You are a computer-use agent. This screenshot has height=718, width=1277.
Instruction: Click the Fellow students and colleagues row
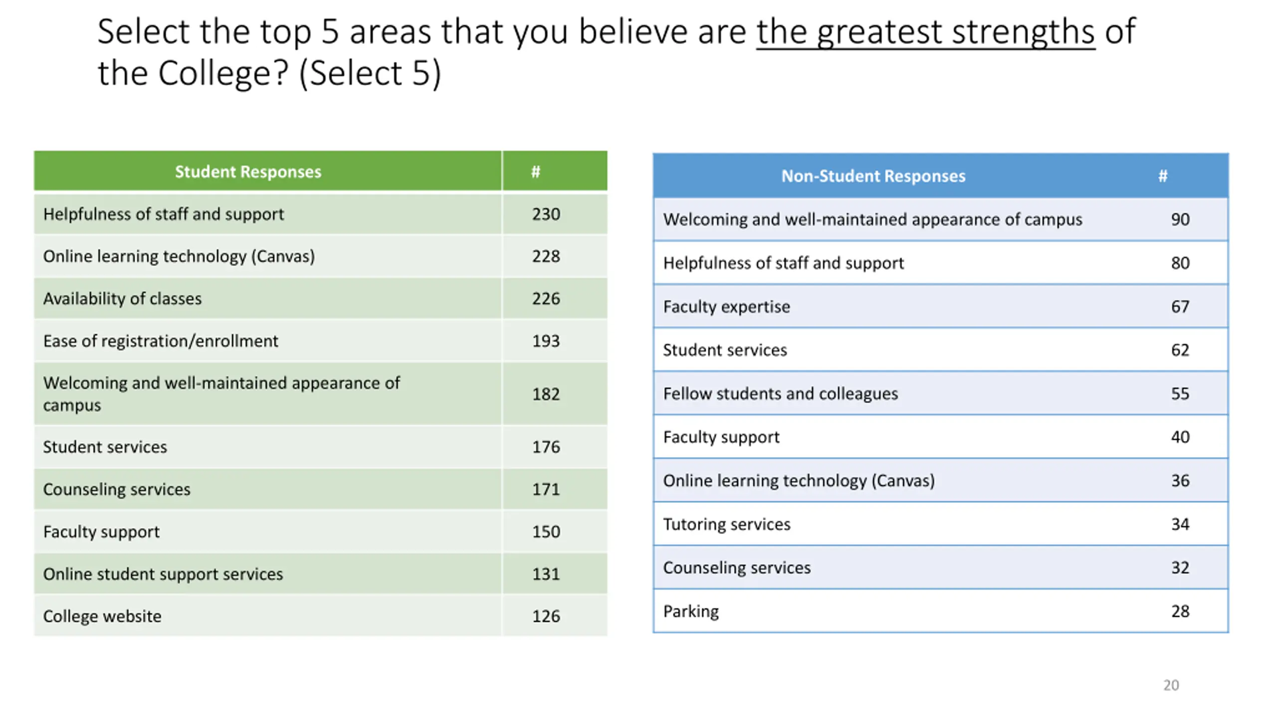click(941, 393)
